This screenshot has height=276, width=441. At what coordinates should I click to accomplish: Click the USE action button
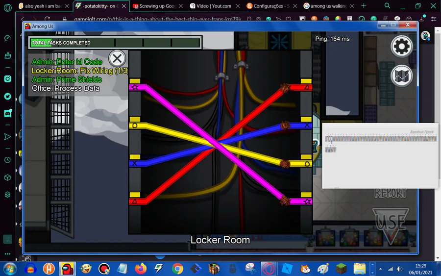391,226
